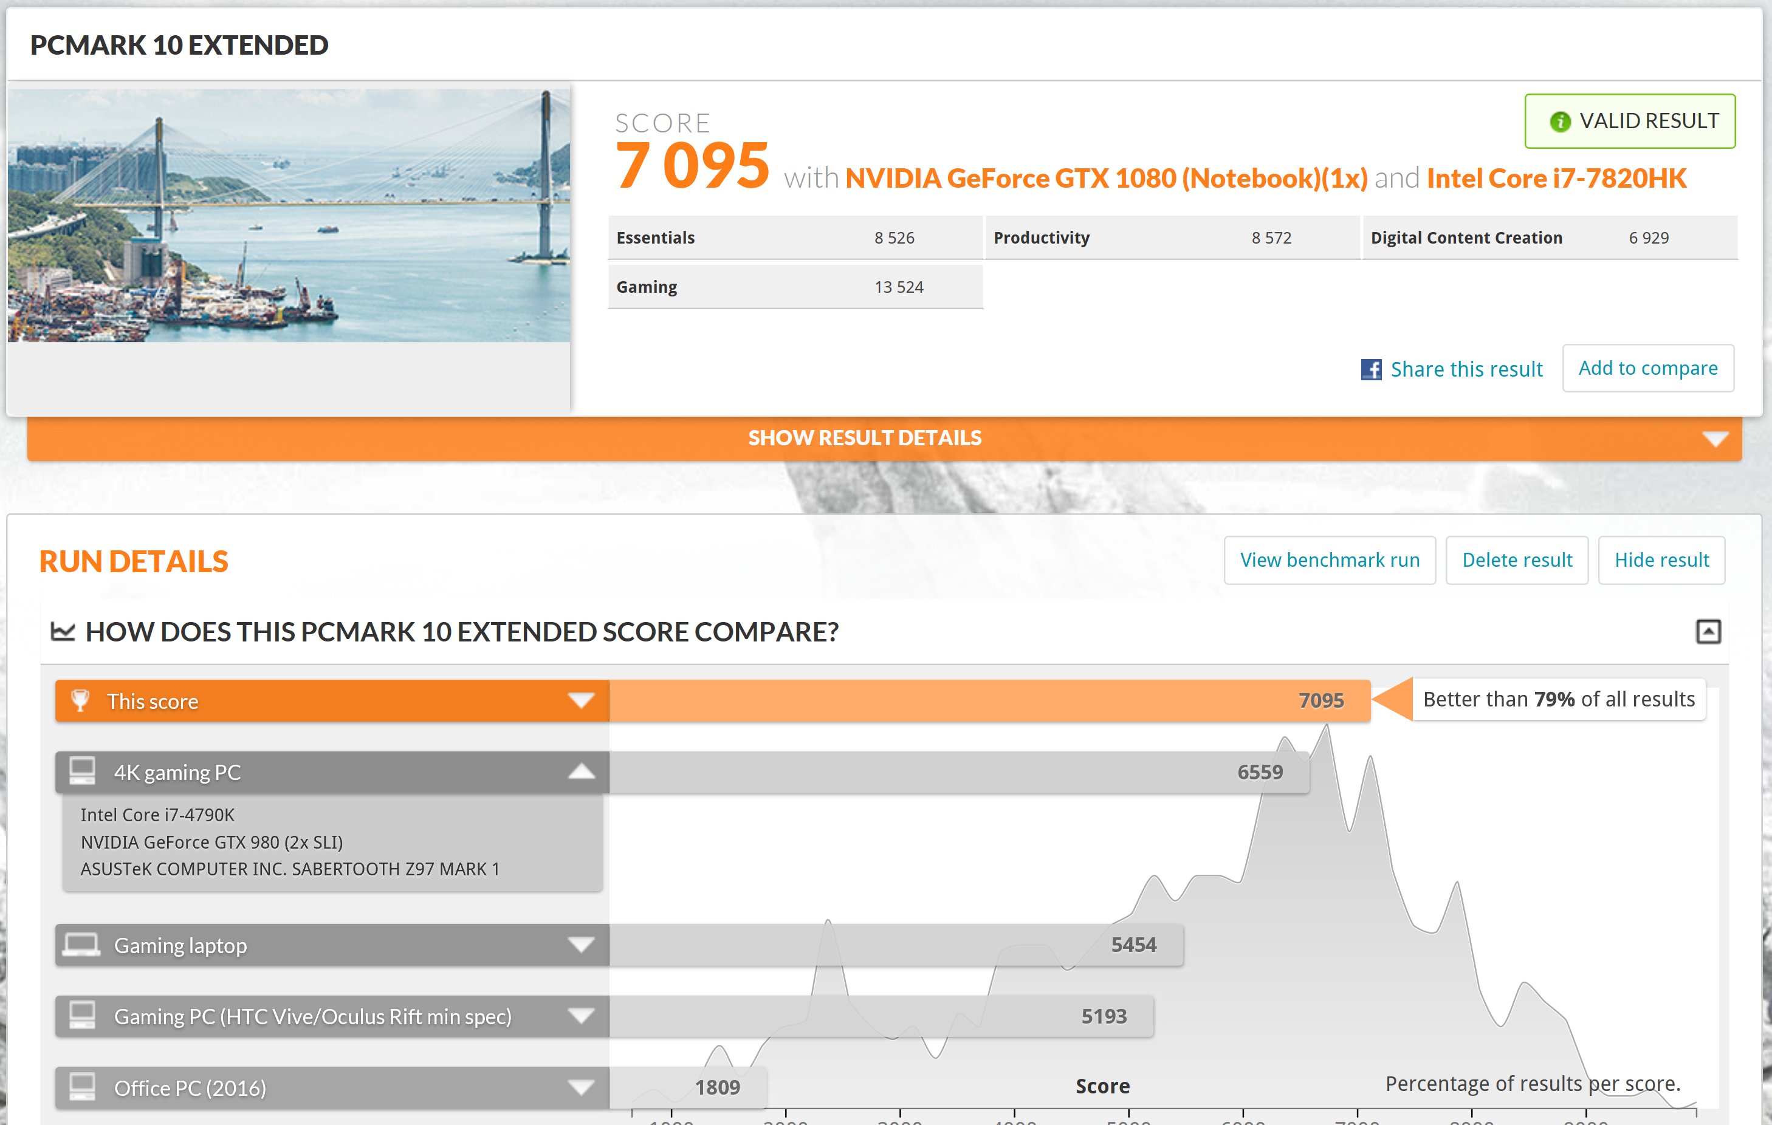This screenshot has width=1772, height=1125.
Task: Click the Essentials score 8 526
Action: (x=894, y=238)
